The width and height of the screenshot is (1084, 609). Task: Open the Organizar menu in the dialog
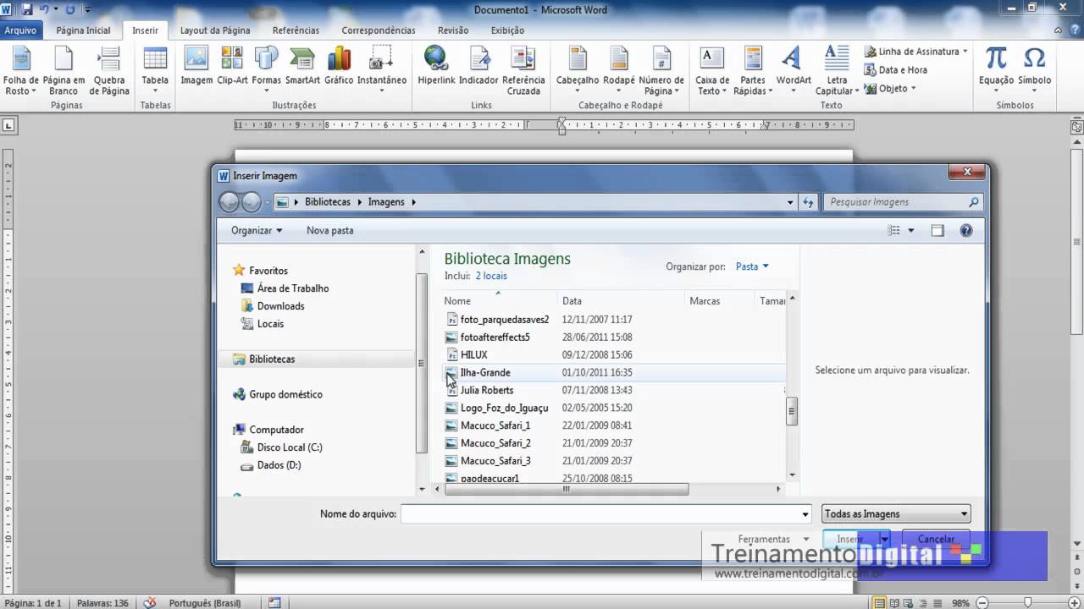click(x=257, y=230)
